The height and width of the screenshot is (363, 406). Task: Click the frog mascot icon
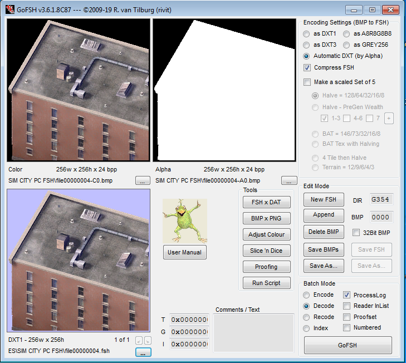184,220
